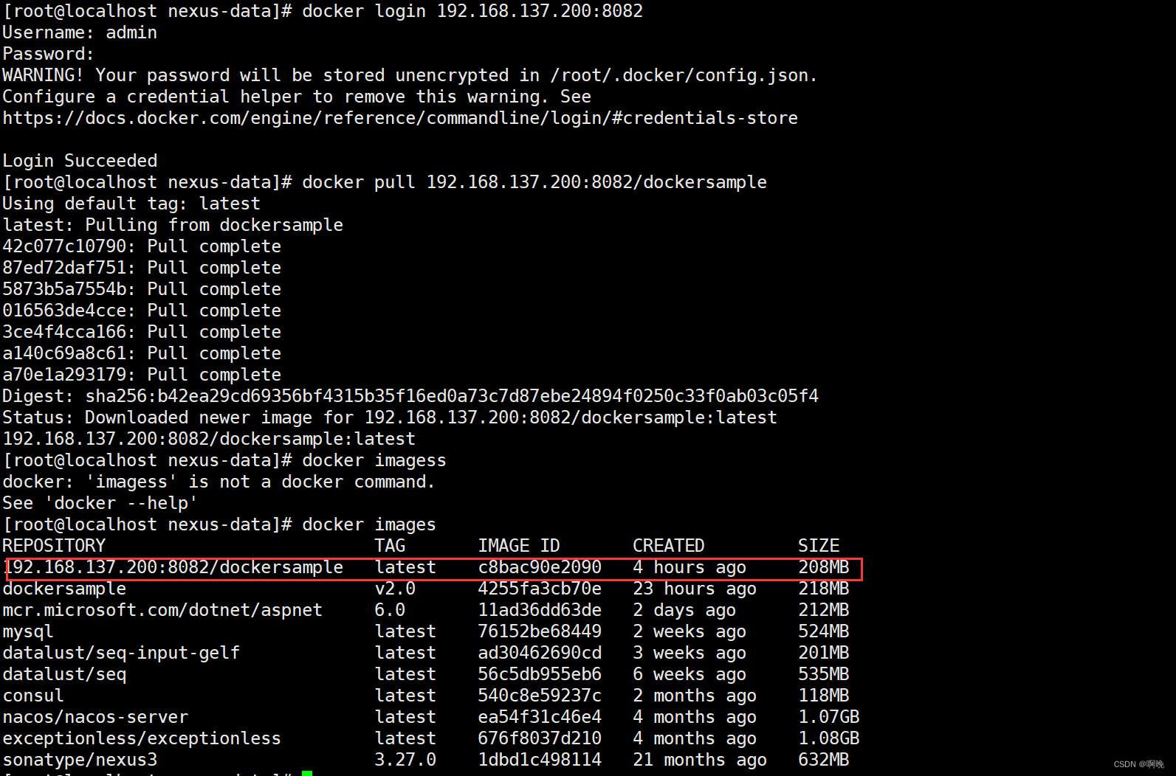Select the 'Username: admin' line
The image size is (1176, 776).
(80, 32)
